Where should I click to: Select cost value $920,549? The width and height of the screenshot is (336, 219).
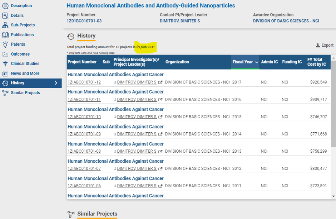click(318, 82)
